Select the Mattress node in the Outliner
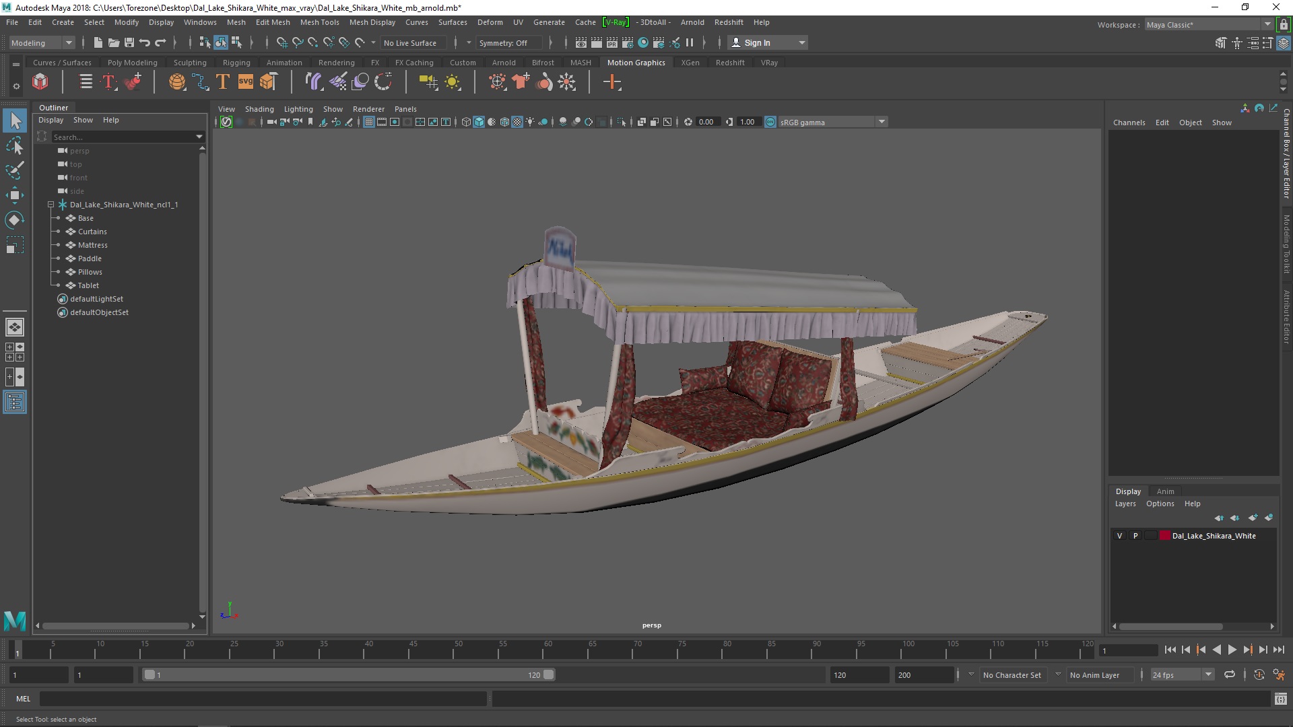Screen dimensions: 1293x727 tap(92, 245)
